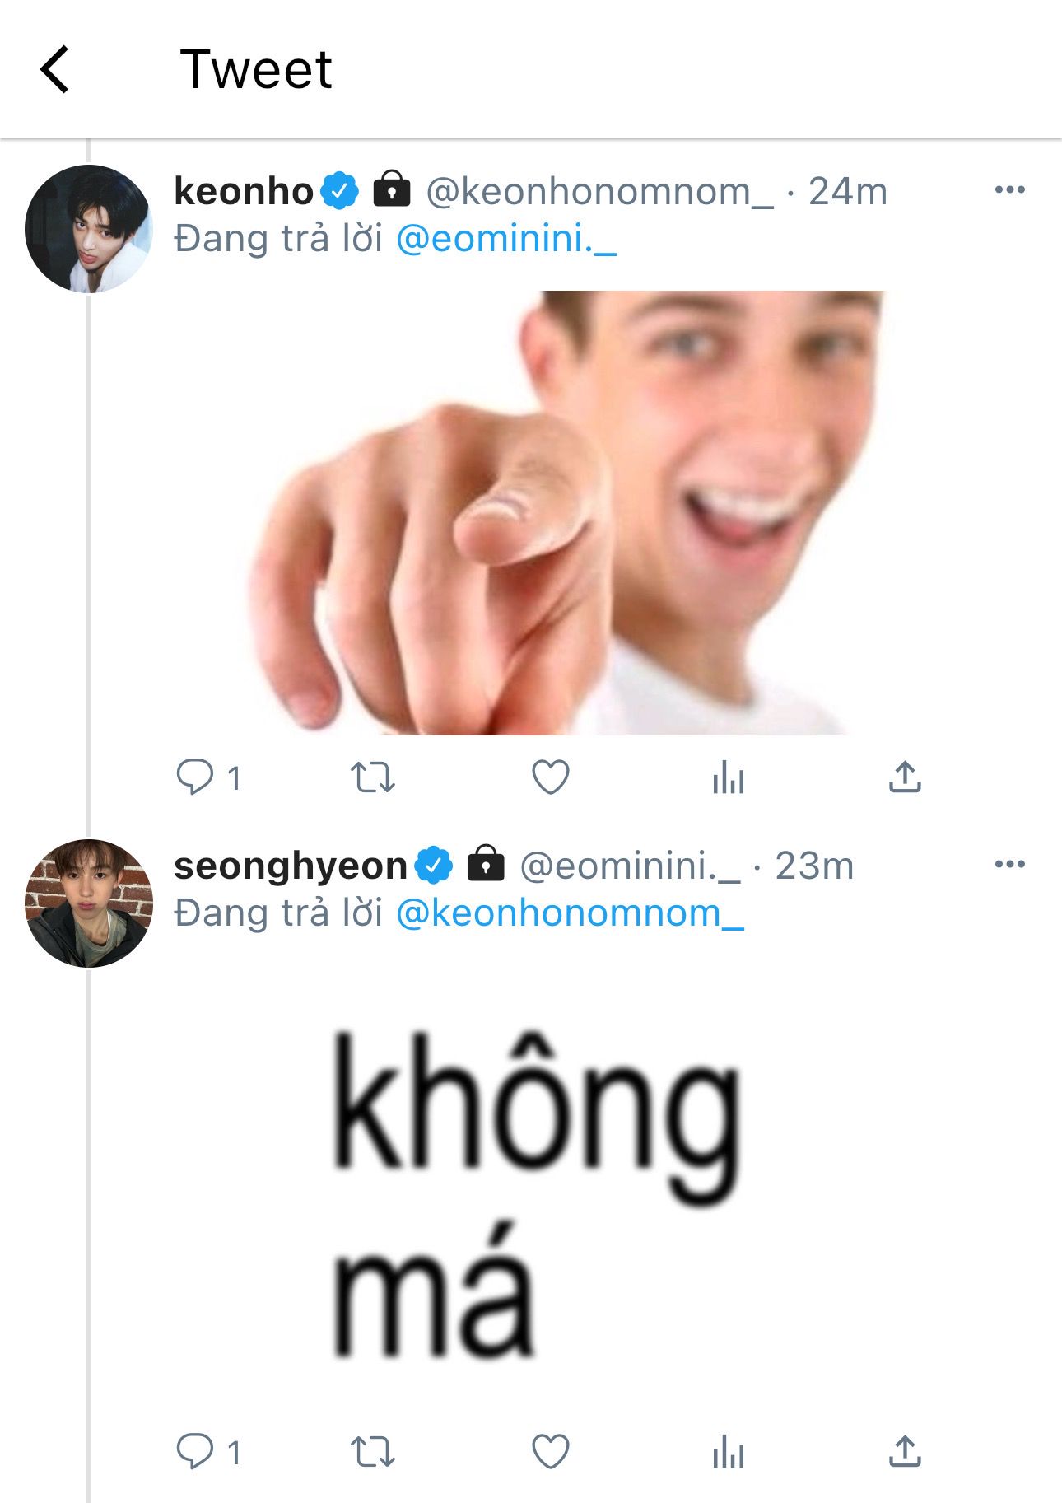Open the @eominini._ mention link

click(x=506, y=240)
